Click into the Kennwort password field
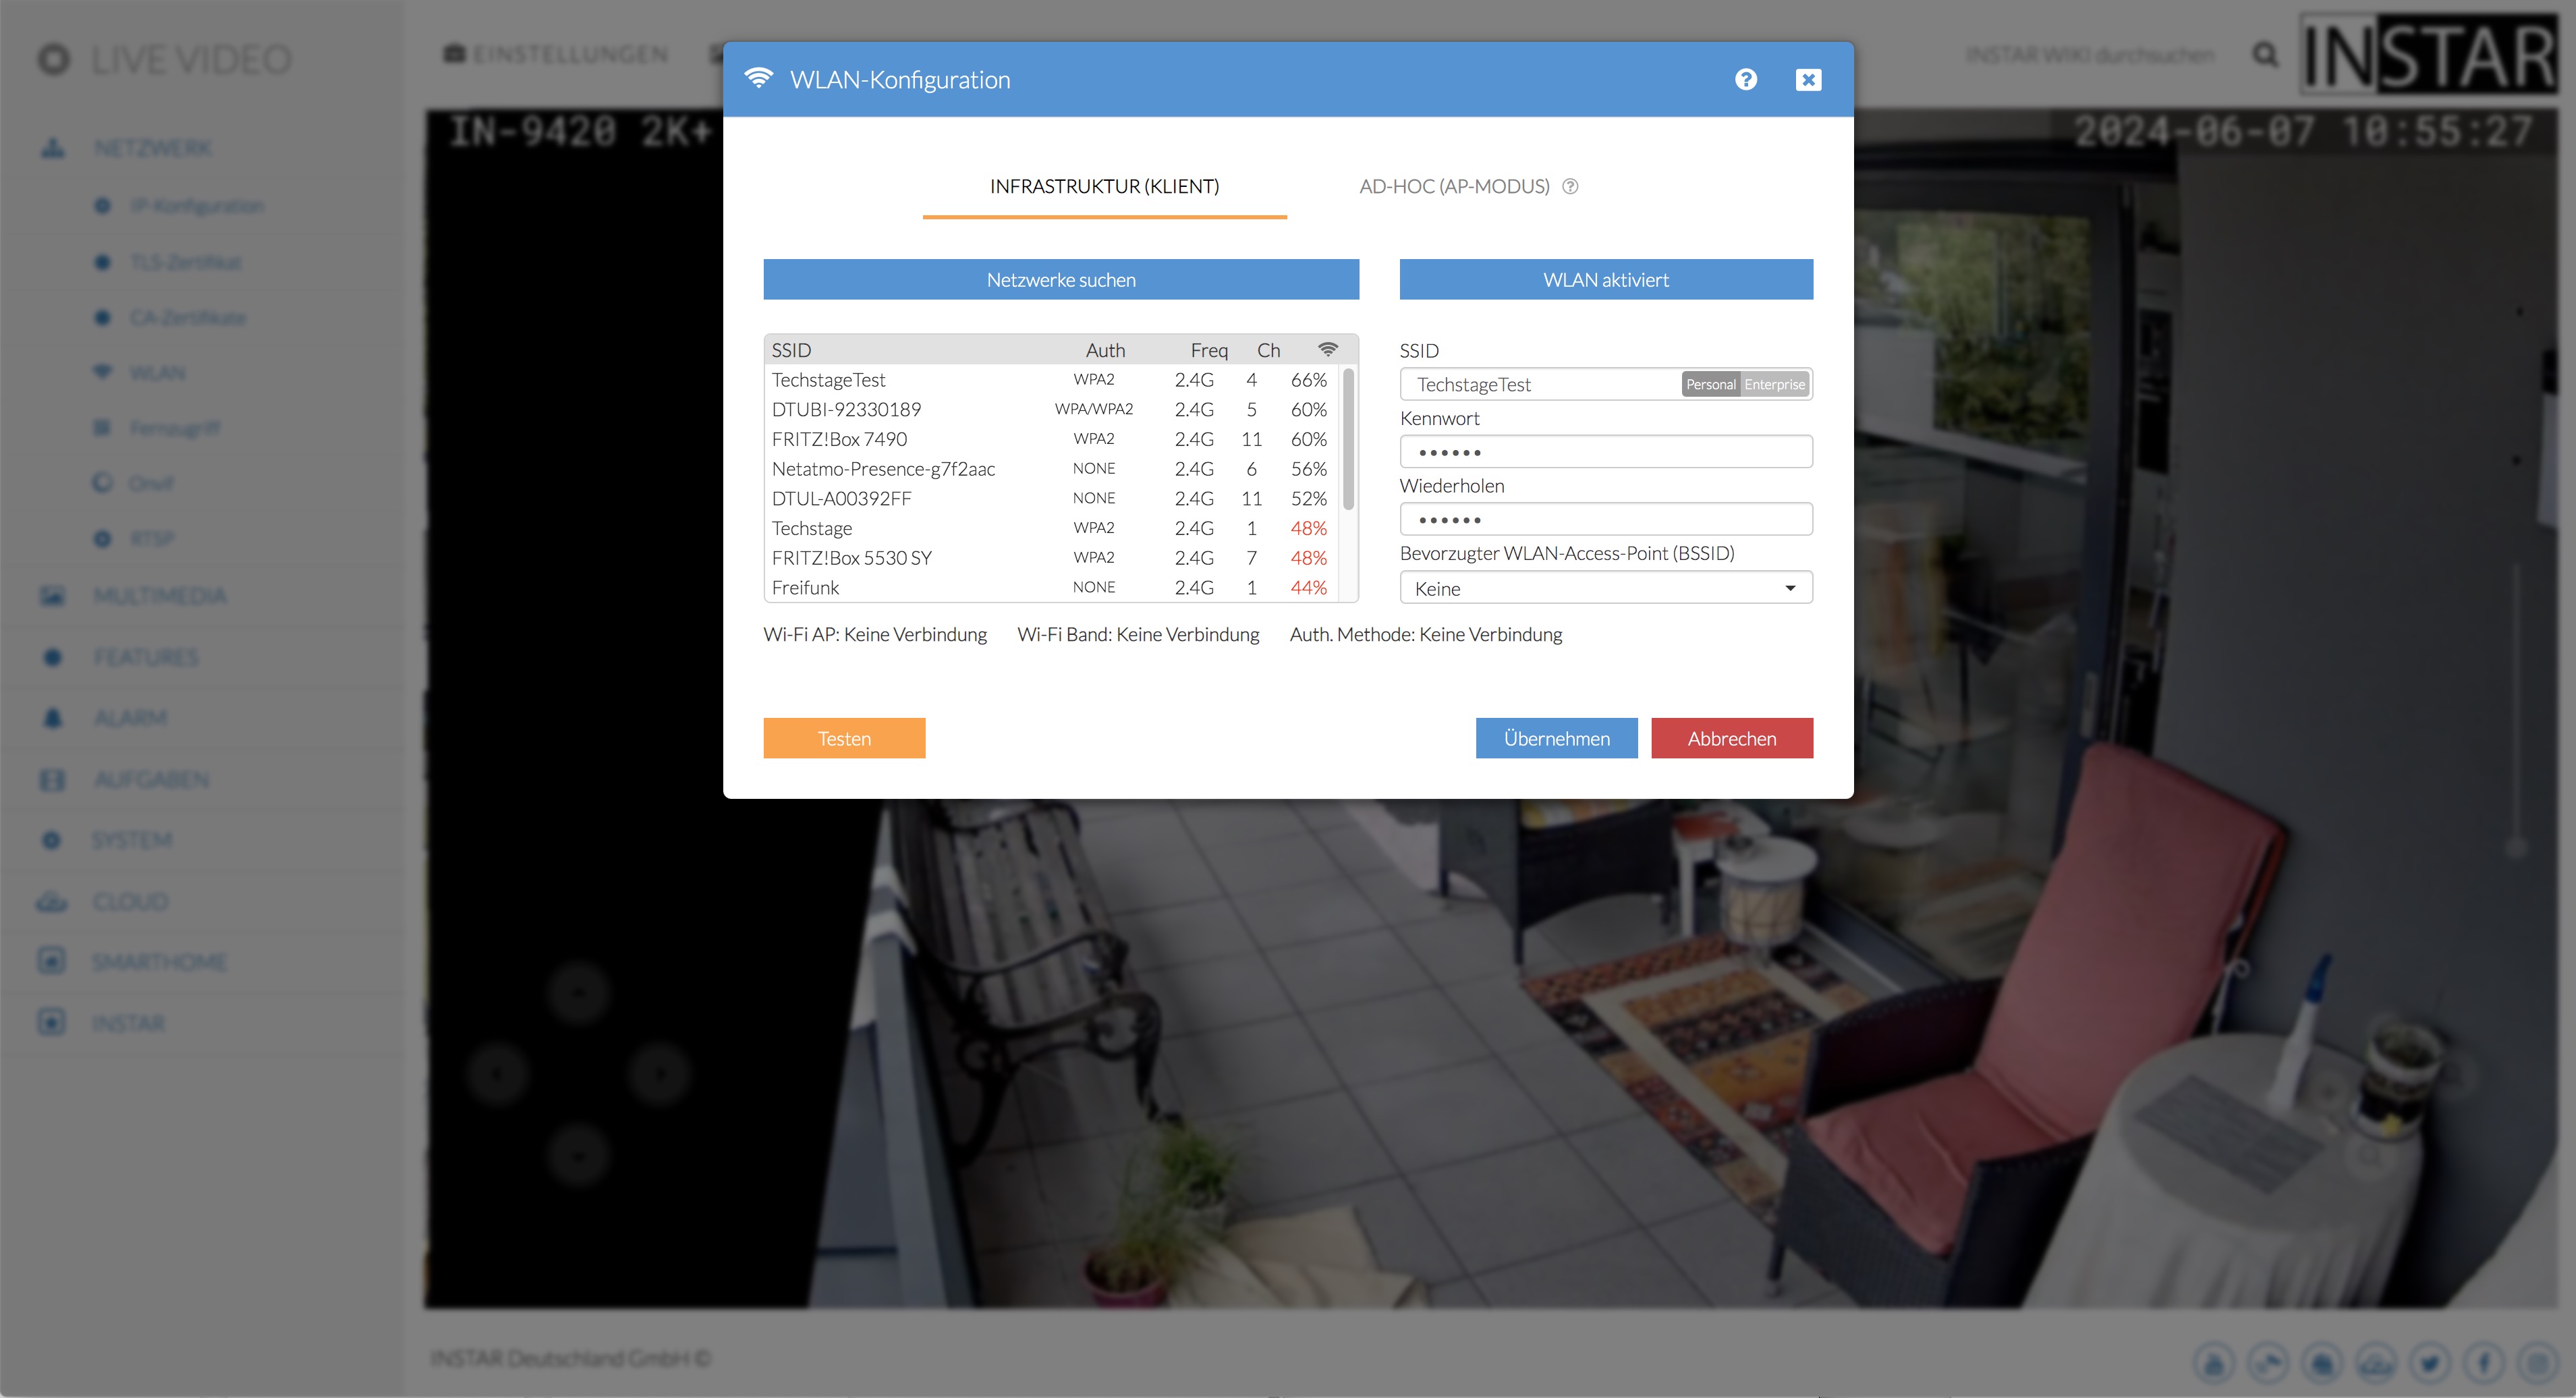The width and height of the screenshot is (2576, 1398). (1605, 452)
